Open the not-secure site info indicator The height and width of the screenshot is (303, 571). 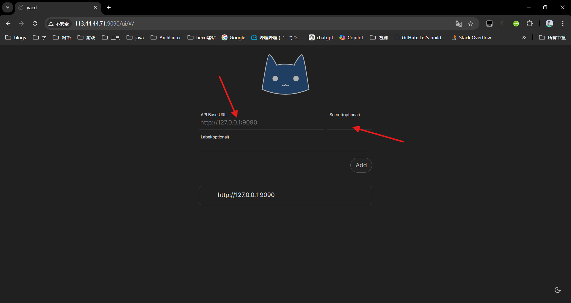59,23
